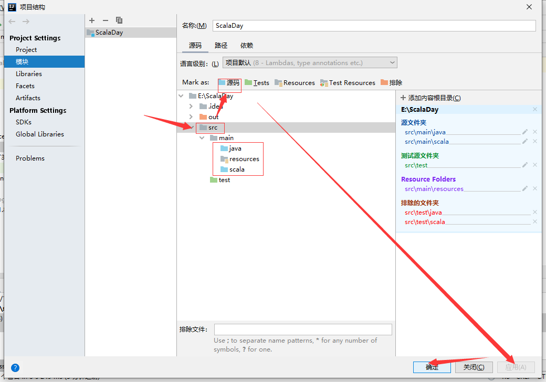546x382 pixels.
Task: Click src\main\java path link
Action: (425, 132)
